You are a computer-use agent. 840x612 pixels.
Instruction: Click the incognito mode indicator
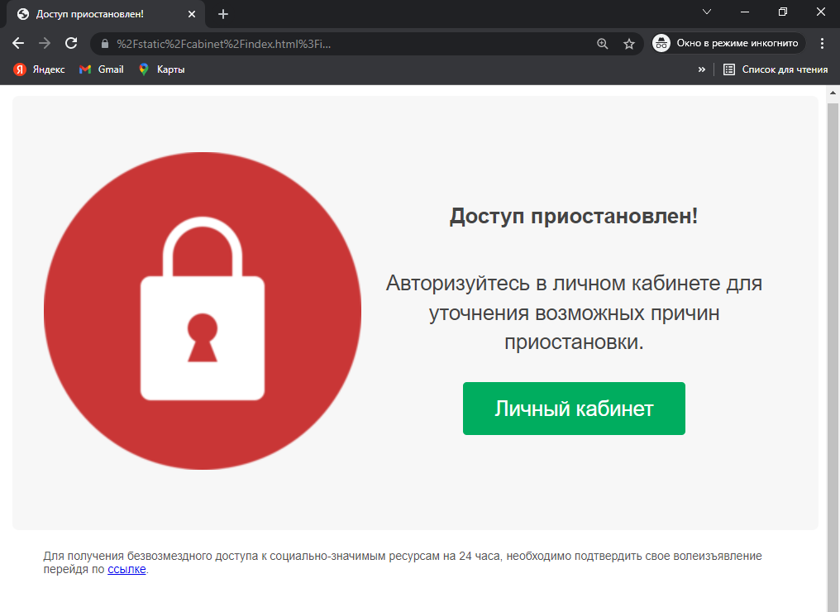pos(728,43)
